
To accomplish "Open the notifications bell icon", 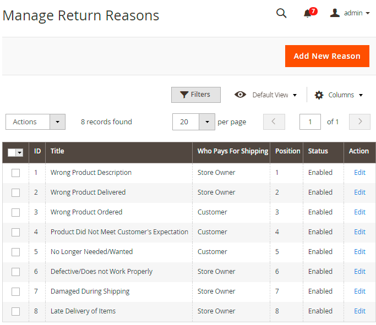I will click(308, 13).
